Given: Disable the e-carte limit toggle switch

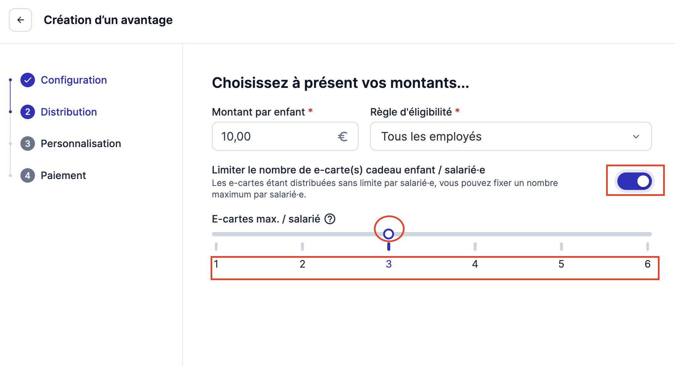Looking at the screenshot, I should tap(634, 181).
